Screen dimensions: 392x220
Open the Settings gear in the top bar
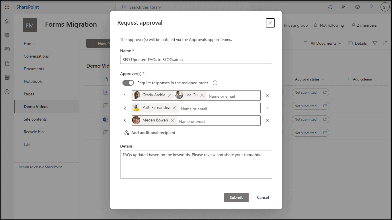click(x=357, y=7)
